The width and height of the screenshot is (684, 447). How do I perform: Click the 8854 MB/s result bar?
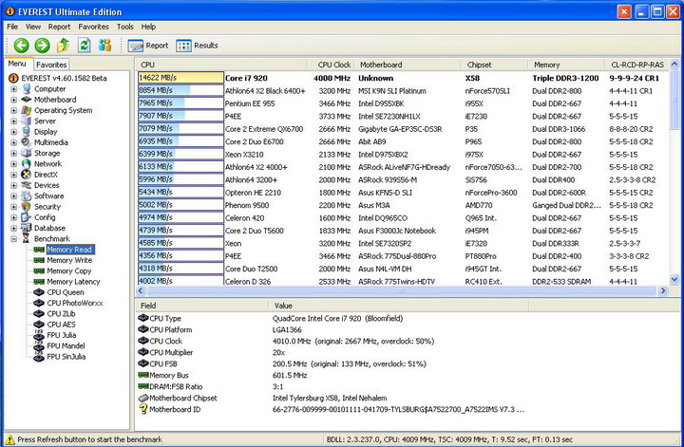coord(180,90)
